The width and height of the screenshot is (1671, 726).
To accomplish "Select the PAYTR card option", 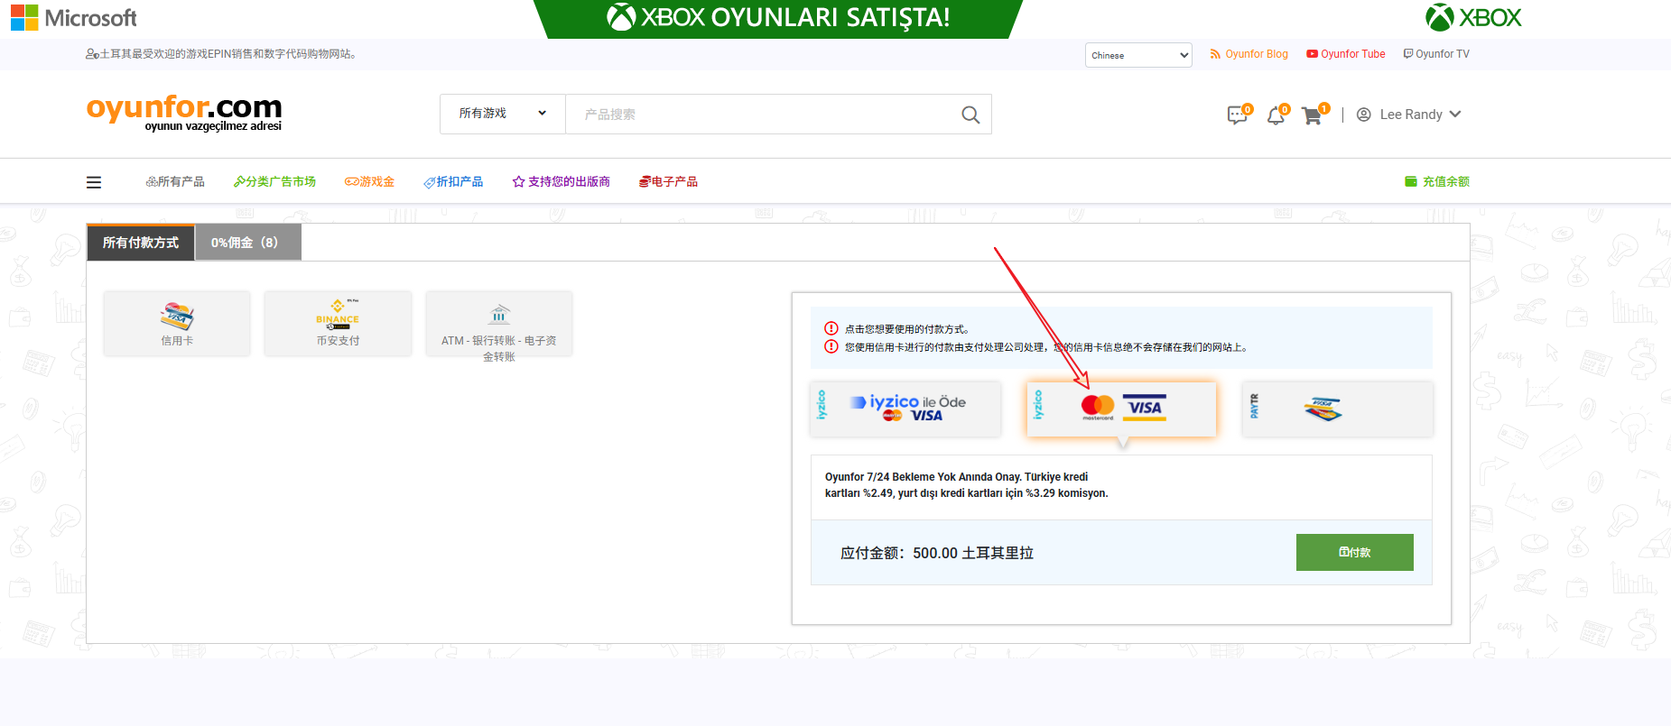I will [1338, 409].
